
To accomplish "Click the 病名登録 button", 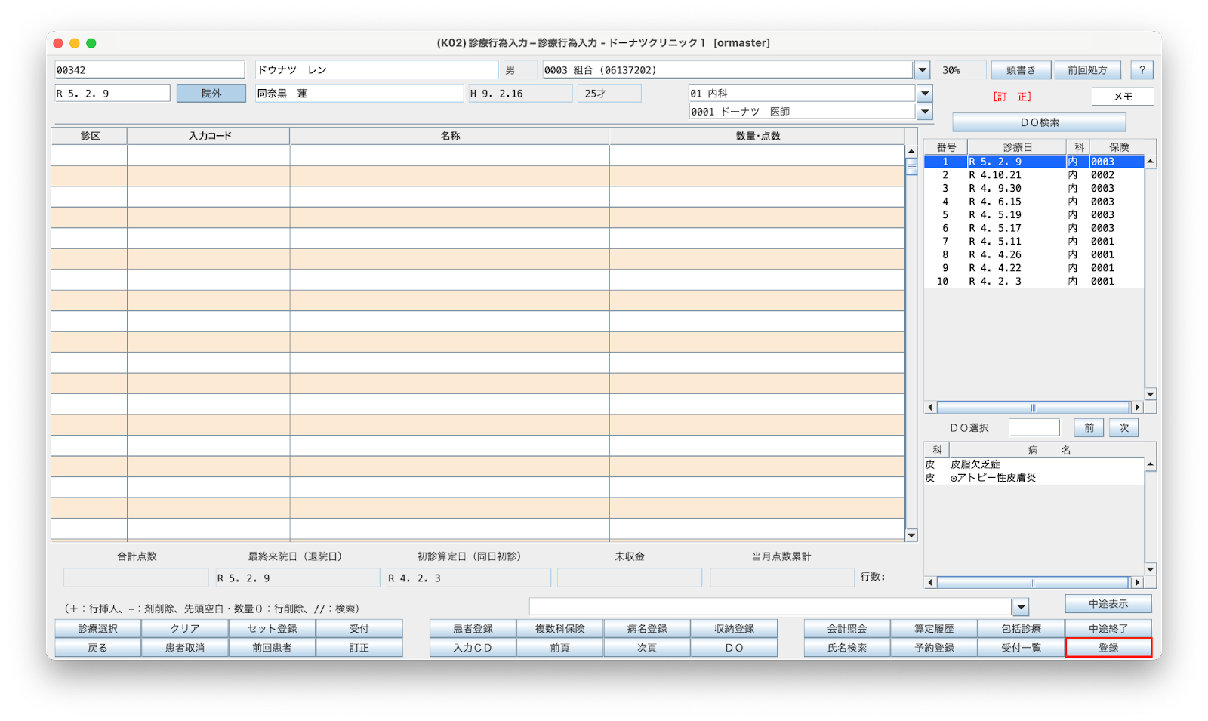I will click(x=647, y=628).
